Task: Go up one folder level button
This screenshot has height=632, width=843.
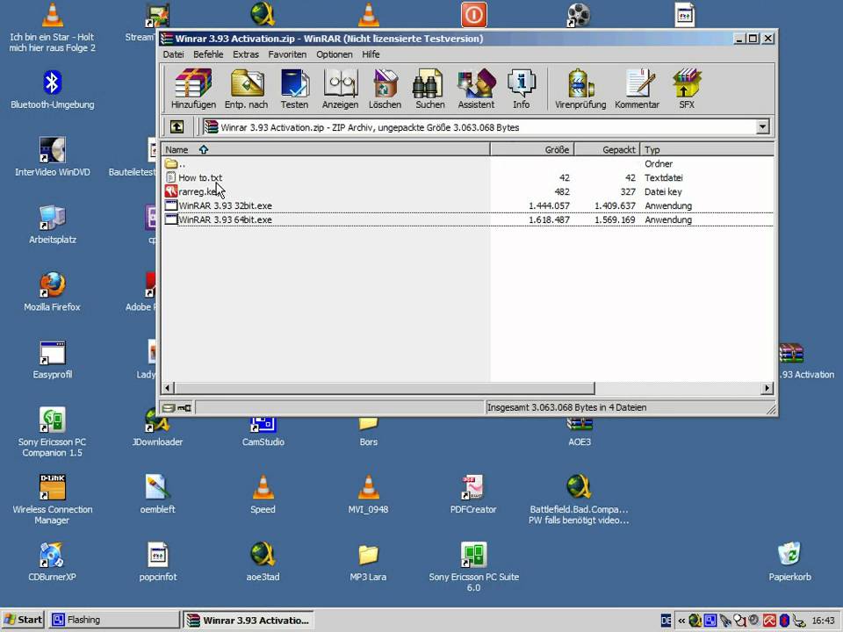Action: tap(177, 127)
